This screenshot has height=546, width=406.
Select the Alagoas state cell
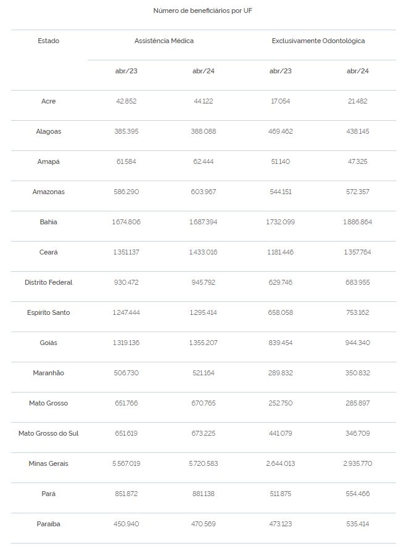point(49,131)
